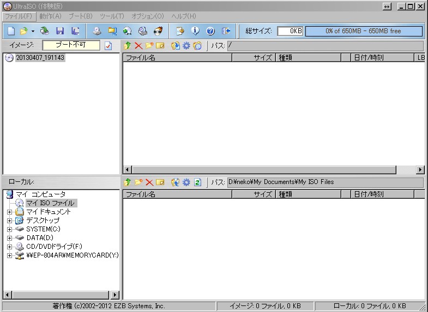Open the ツール(T) menu

click(x=112, y=16)
